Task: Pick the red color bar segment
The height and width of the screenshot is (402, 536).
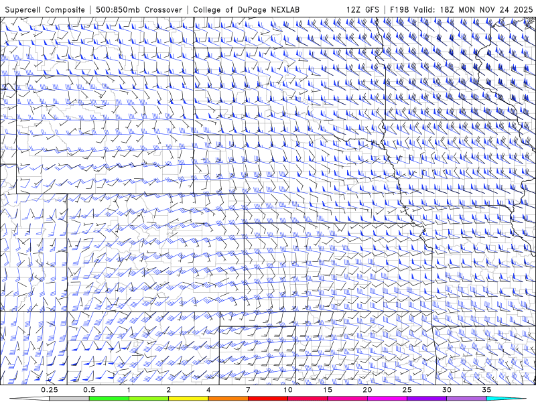Action: click(x=267, y=399)
